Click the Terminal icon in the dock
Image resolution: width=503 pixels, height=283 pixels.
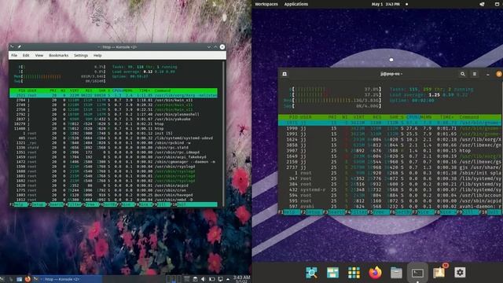[x=417, y=273]
